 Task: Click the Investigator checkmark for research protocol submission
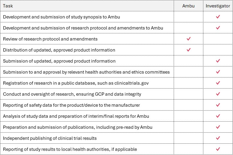218,28
